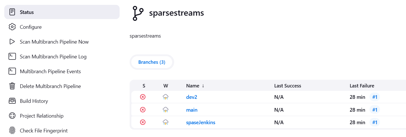Click the stormy weather icon for main
Screen dimensions: 406x137
tap(166, 110)
